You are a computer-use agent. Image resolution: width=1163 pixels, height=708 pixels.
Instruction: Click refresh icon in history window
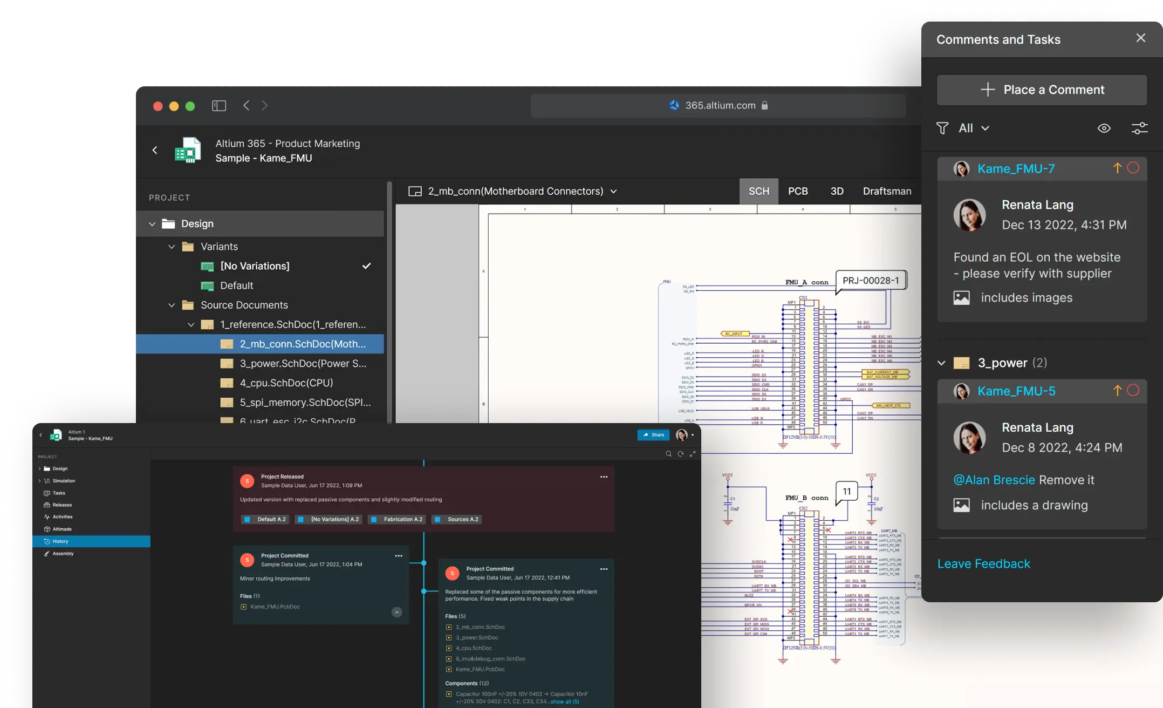680,454
